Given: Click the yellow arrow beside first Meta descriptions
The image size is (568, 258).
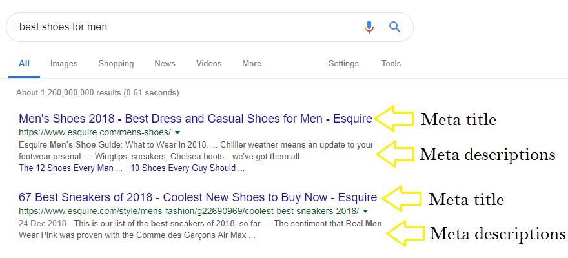Looking at the screenshot, I should pos(395,154).
